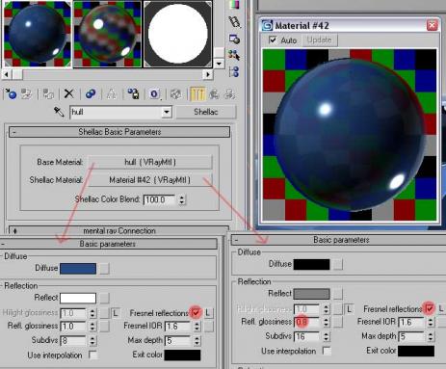Open Base Material hull (VRayMtl) button

pos(150,162)
